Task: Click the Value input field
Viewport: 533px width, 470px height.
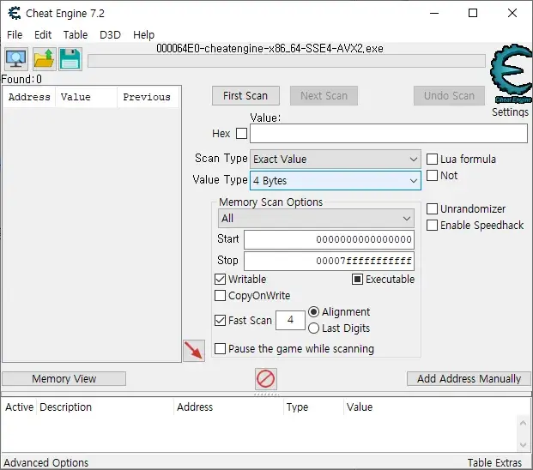Action: tap(388, 134)
